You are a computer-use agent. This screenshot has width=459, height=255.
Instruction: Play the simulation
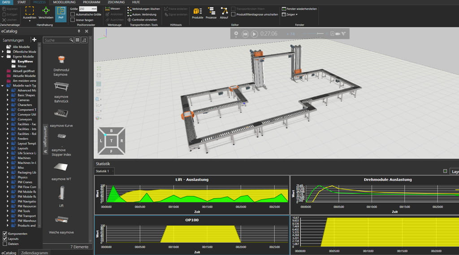click(x=254, y=34)
